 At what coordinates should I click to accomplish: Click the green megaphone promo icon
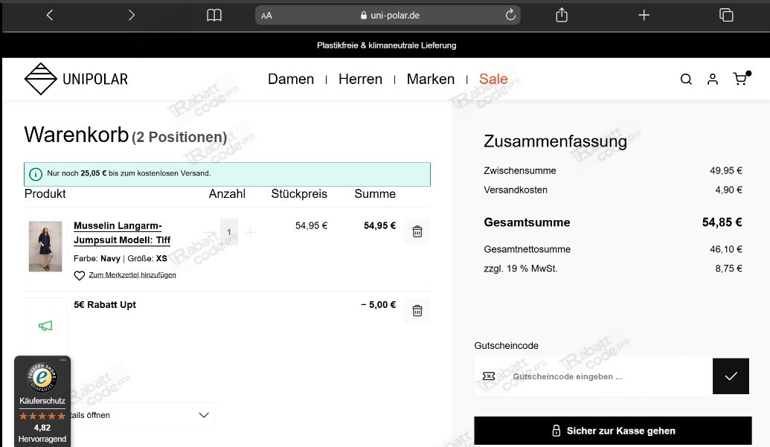pos(45,326)
